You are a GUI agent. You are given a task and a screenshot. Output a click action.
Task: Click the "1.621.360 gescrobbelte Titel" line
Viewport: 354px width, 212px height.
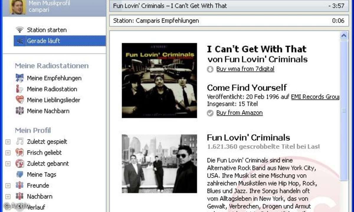click(263, 146)
